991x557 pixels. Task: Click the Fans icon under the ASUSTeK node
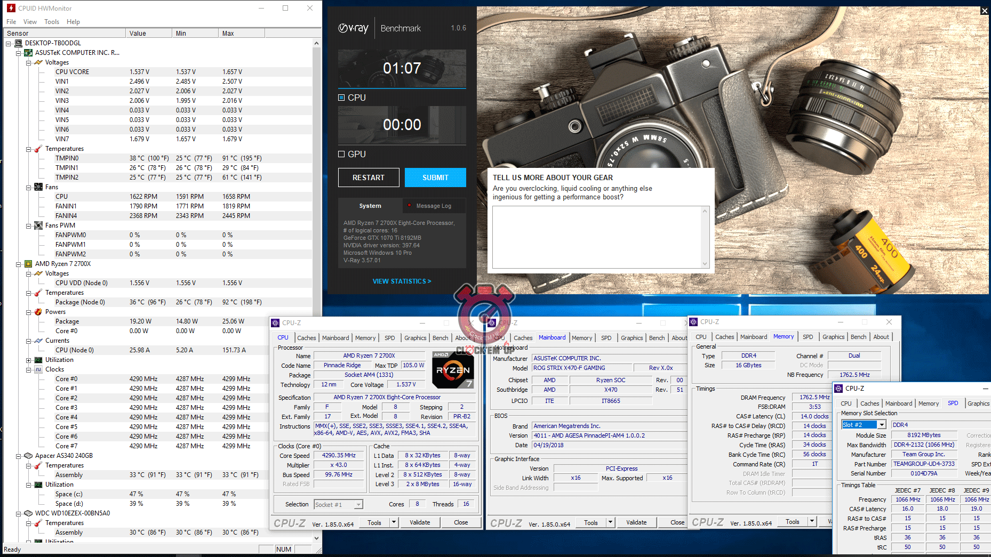click(x=38, y=187)
